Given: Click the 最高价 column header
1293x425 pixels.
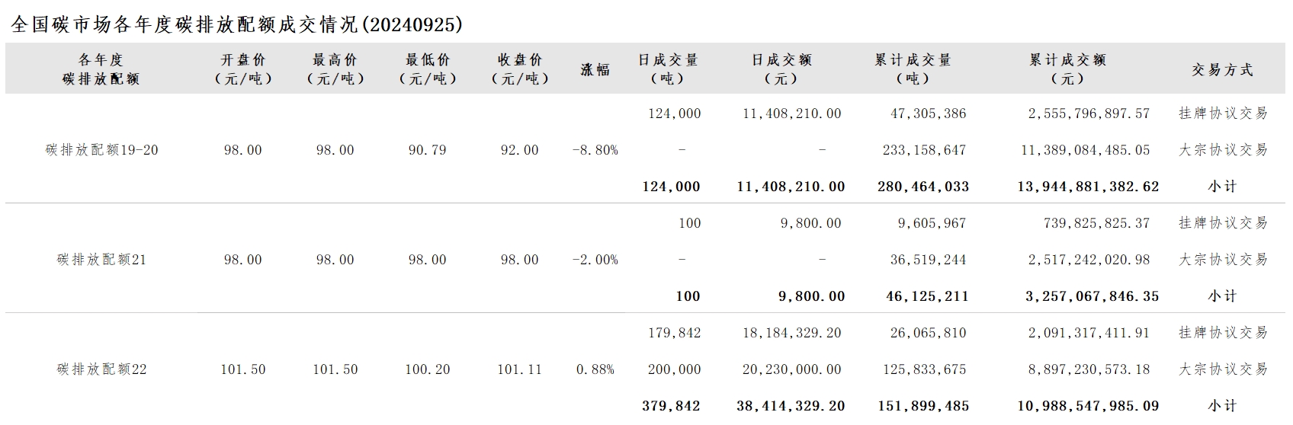Looking at the screenshot, I should coord(335,69).
